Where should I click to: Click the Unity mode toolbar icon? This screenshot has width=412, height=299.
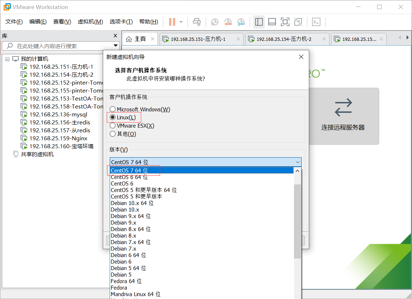point(298,22)
